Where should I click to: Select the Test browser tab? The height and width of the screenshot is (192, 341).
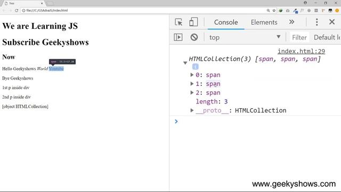point(23,3)
